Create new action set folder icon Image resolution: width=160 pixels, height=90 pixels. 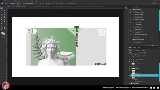pyautogui.click(x=152, y=45)
